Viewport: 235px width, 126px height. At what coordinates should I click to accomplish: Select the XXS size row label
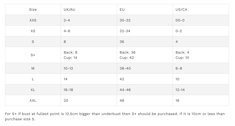33,20
